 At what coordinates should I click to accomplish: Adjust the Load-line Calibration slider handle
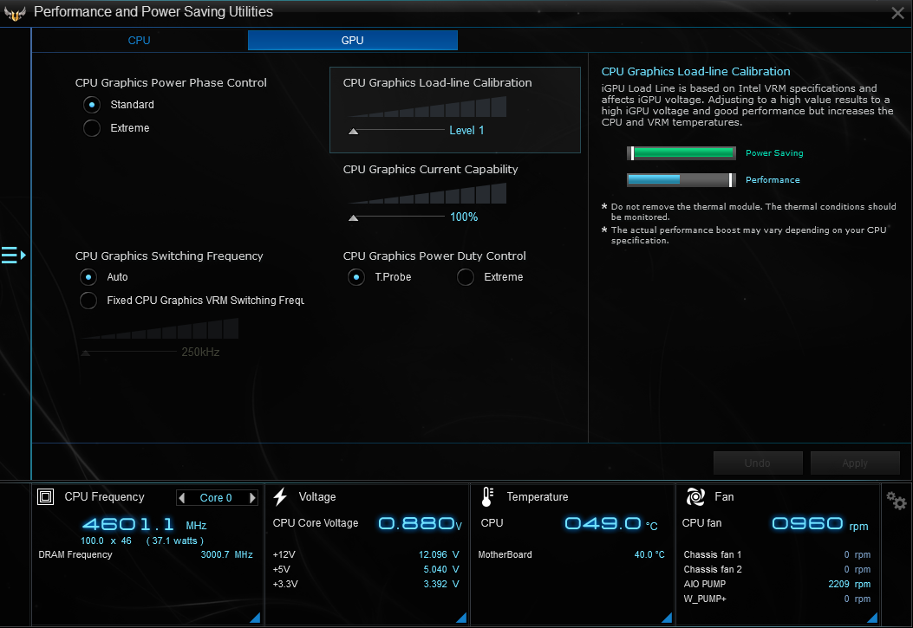coord(353,132)
